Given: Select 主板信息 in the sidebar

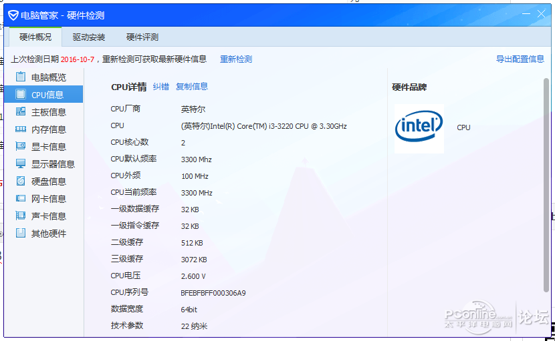Looking at the screenshot, I should click(x=43, y=112).
